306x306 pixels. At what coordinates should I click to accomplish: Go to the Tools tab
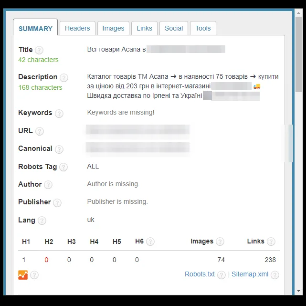point(203,28)
